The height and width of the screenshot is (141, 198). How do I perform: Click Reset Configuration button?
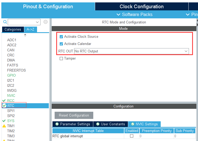tap(74, 115)
